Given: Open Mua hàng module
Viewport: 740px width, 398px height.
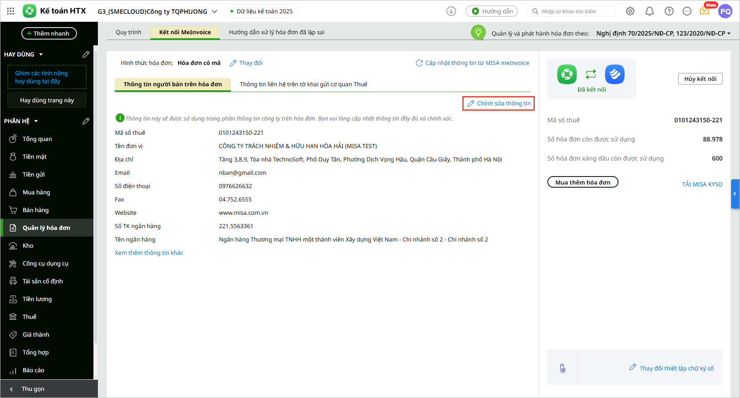Looking at the screenshot, I should click(47, 192).
